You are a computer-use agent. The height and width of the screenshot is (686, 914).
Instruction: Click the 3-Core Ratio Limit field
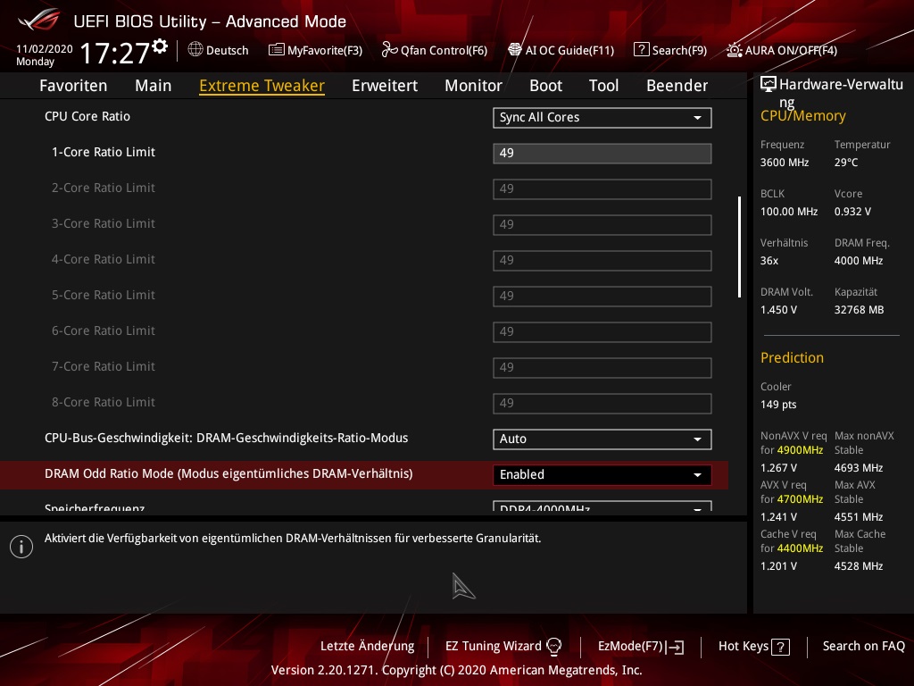point(602,224)
